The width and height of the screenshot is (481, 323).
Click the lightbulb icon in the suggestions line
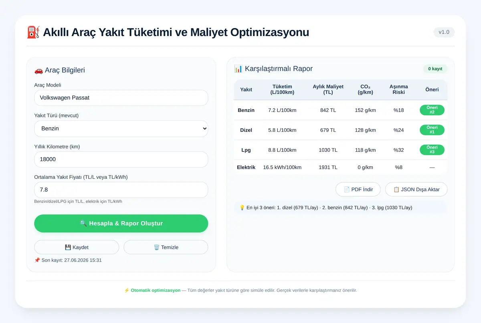[242, 208]
